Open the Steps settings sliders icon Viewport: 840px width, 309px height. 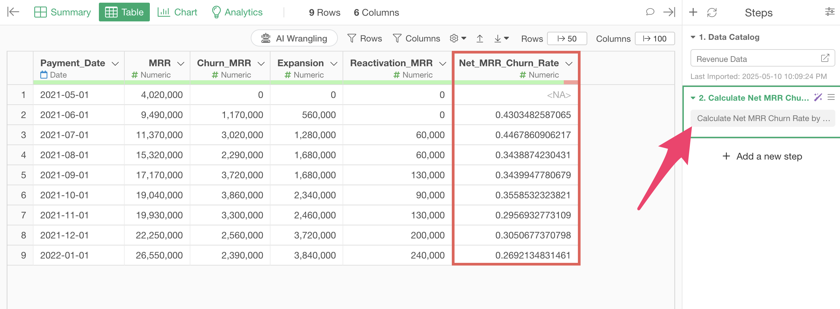tap(830, 12)
